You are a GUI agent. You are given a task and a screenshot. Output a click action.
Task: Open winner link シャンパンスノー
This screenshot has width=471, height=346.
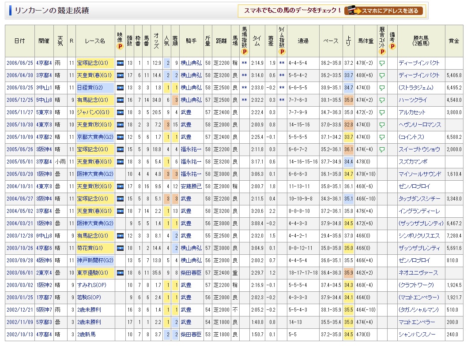417,334
